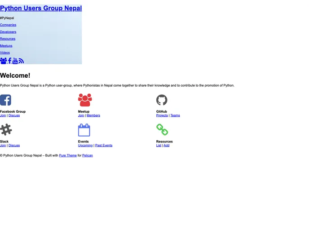Open the meetup group icon in header
309x230 pixels.
click(x=4, y=61)
